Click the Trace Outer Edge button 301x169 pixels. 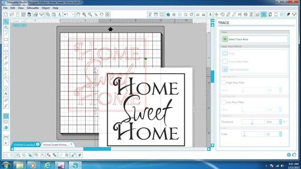235,61
